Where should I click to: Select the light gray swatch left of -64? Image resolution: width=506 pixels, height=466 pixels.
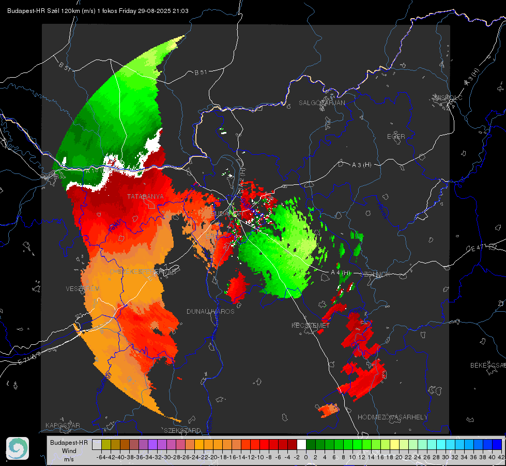pyautogui.click(x=97, y=444)
